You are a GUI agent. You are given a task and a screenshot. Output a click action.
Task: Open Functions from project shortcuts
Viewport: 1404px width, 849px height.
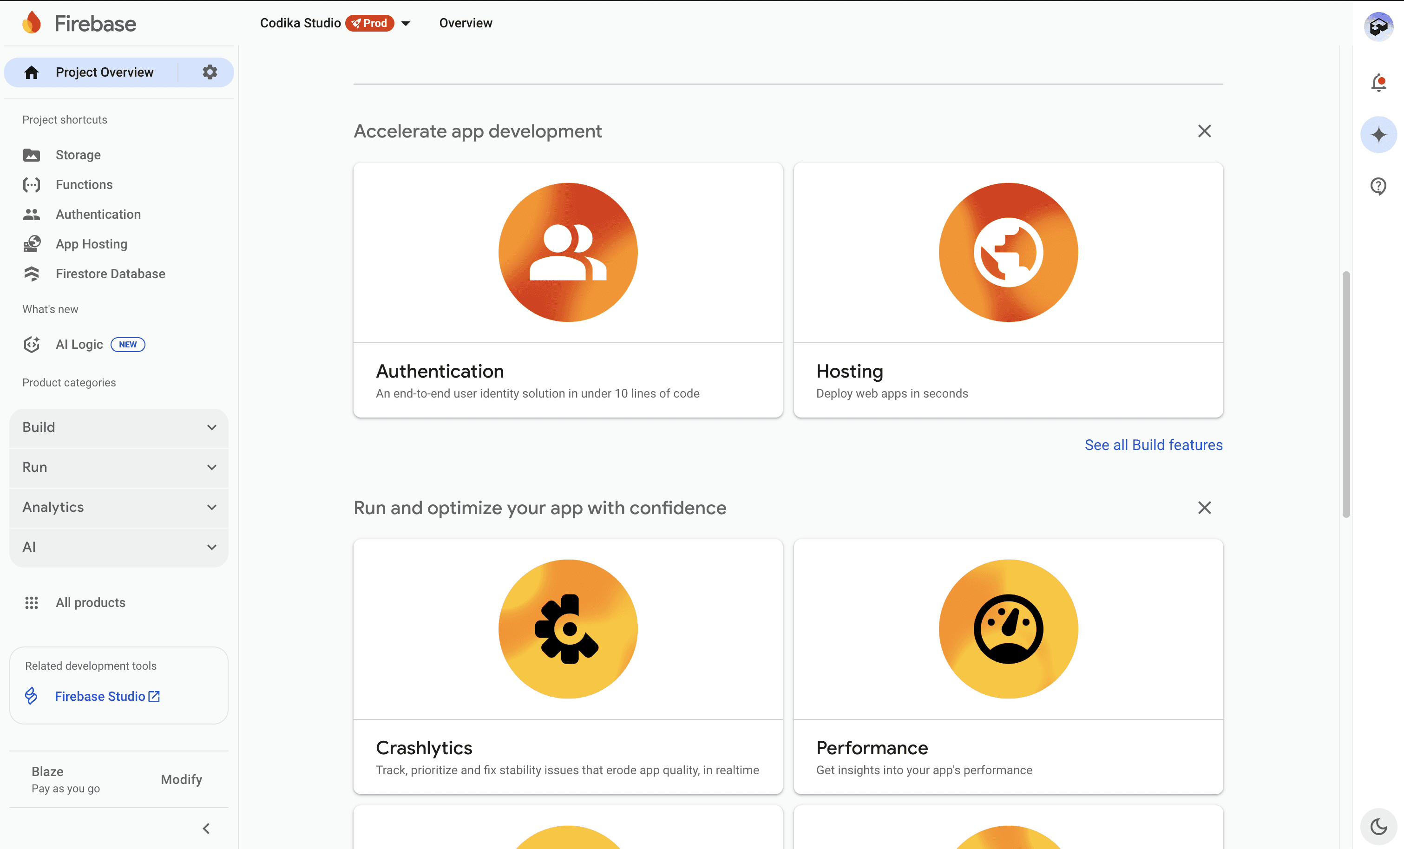85,184
